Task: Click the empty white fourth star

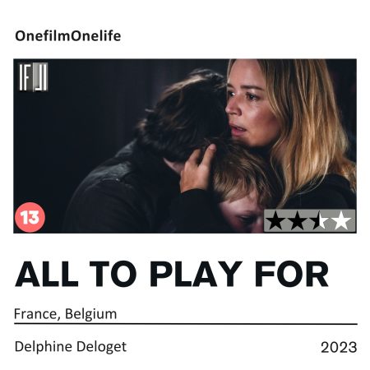Action: click(341, 220)
